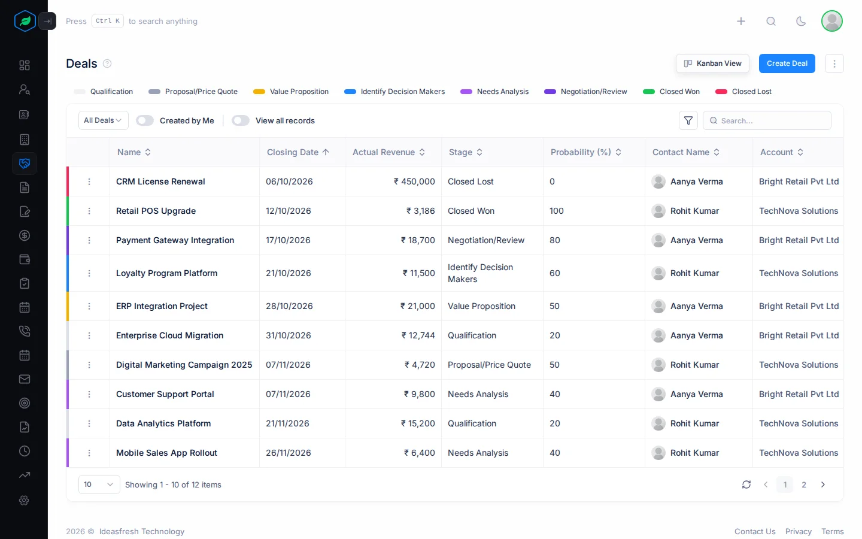The image size is (862, 539).
Task: Click the help icon beside Deals title
Action: [107, 63]
